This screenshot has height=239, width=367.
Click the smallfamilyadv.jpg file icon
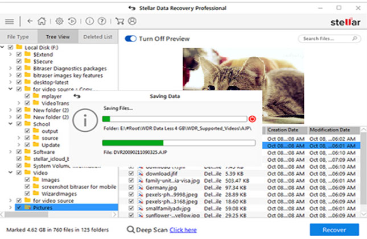coord(140,208)
